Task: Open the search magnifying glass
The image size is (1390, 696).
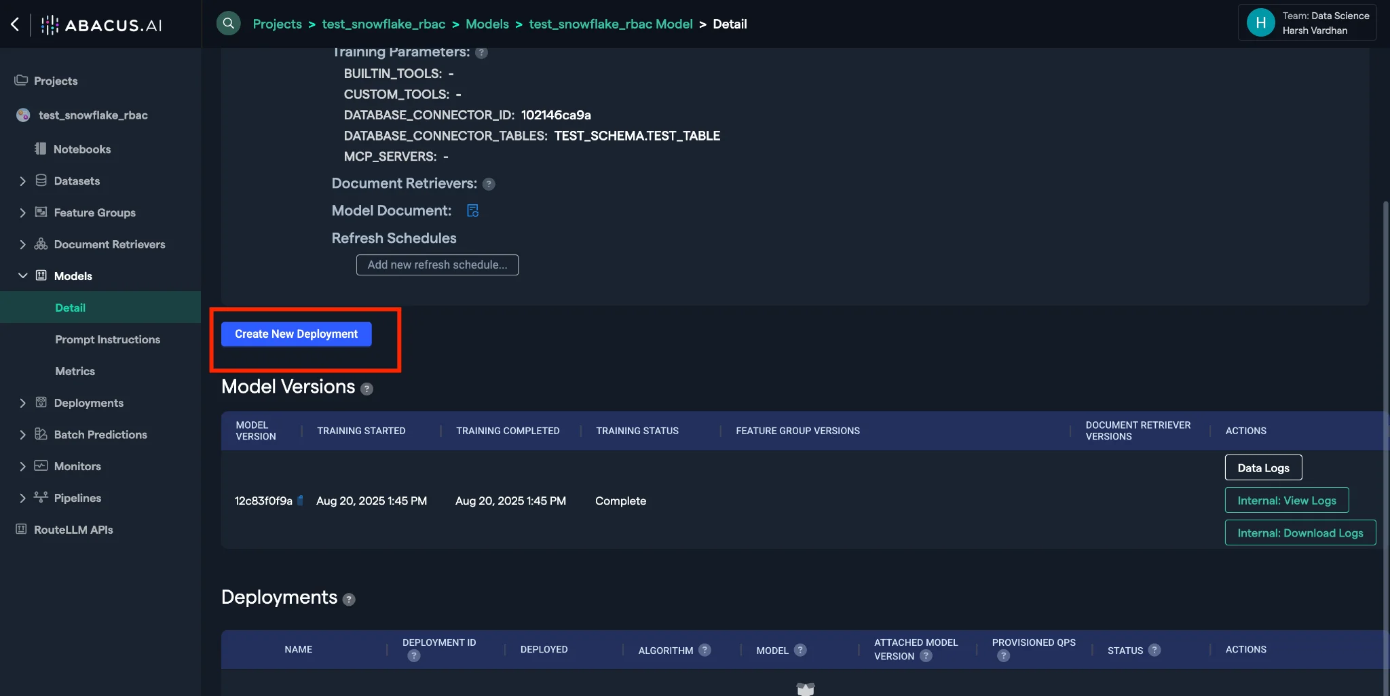Action: 228,22
